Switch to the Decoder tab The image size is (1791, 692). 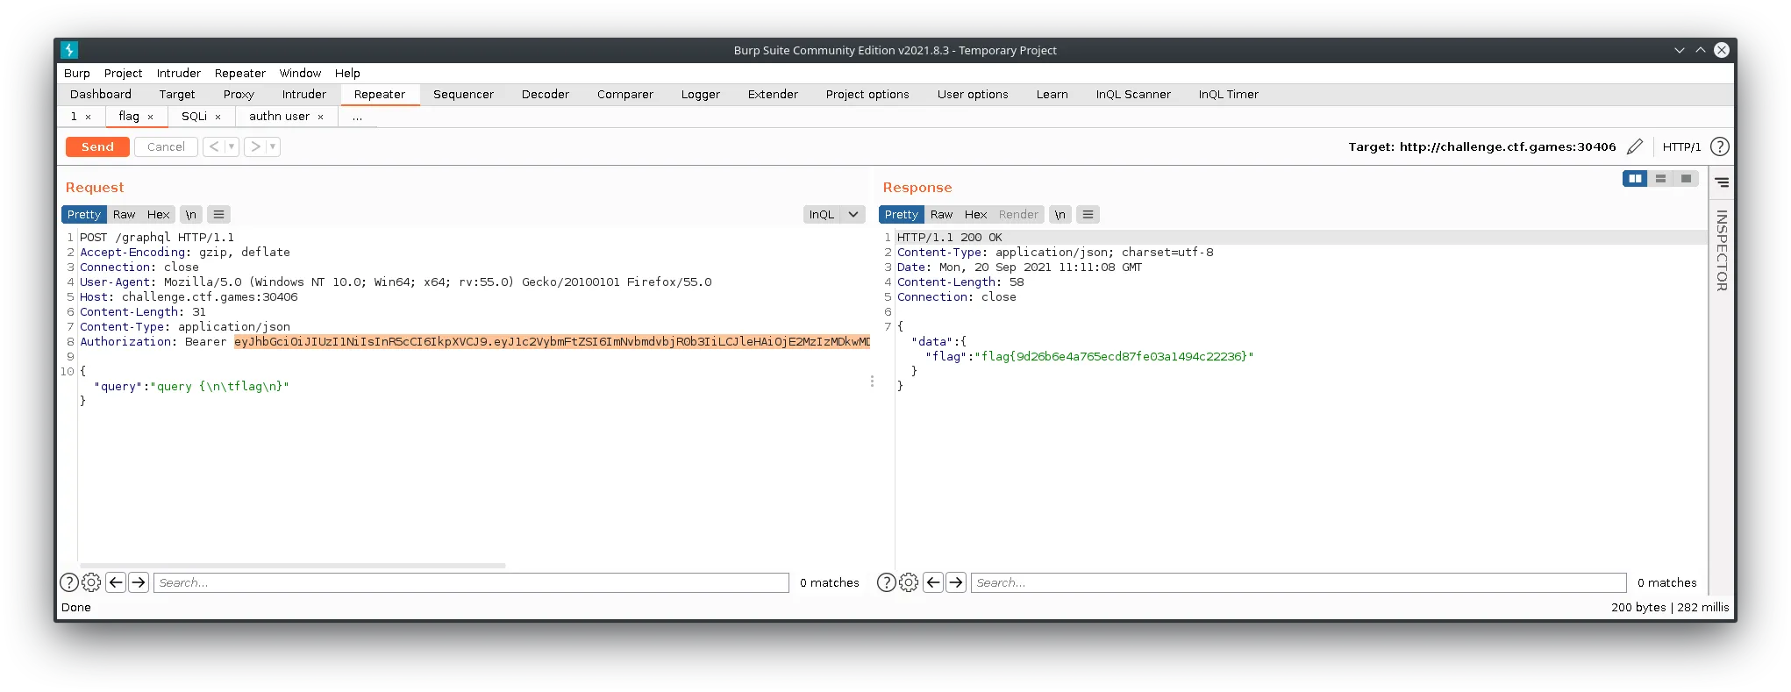[x=546, y=94]
